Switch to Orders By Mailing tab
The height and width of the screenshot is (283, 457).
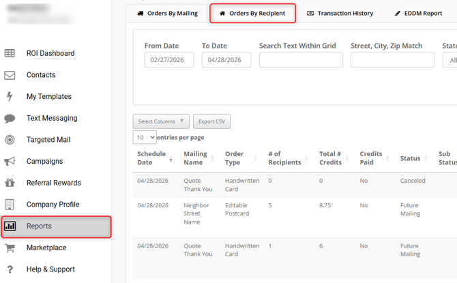pos(166,13)
